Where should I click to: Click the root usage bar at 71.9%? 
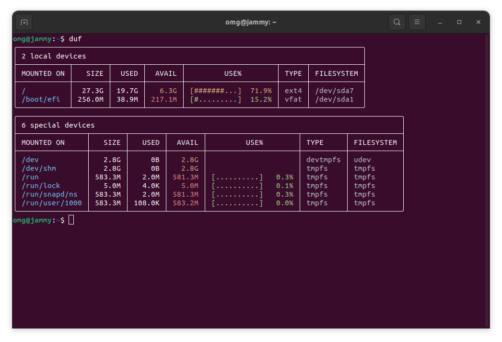pos(216,91)
